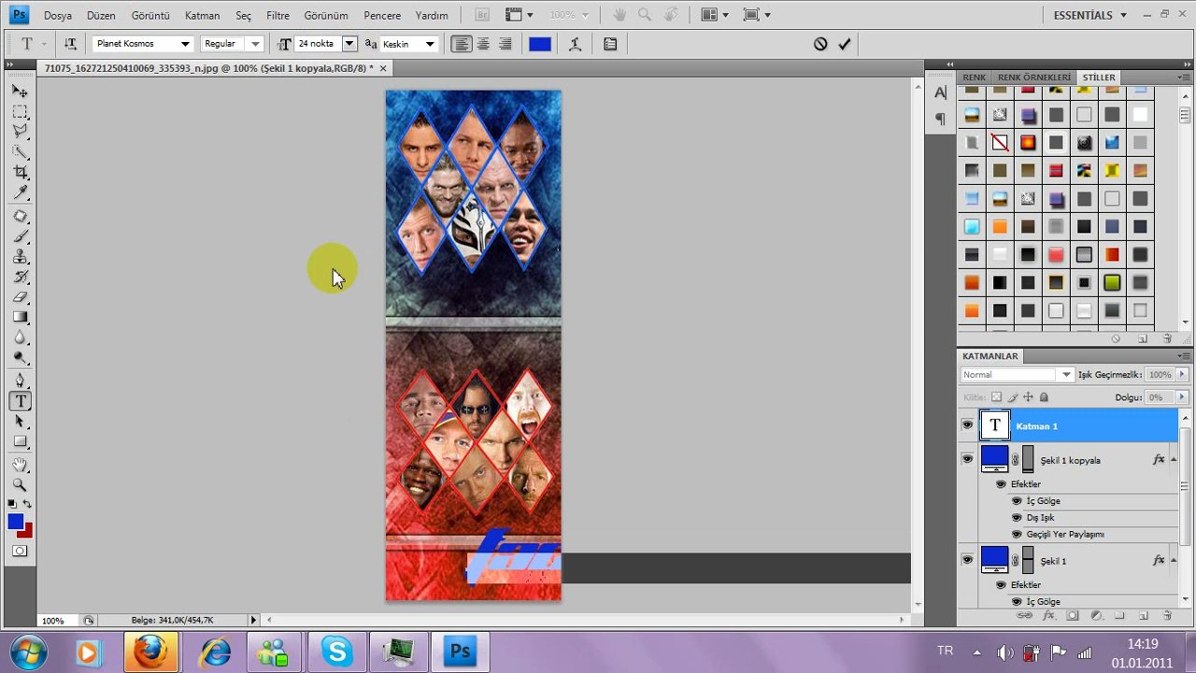Select the Path Selection tool
This screenshot has height=673, width=1196.
point(20,422)
